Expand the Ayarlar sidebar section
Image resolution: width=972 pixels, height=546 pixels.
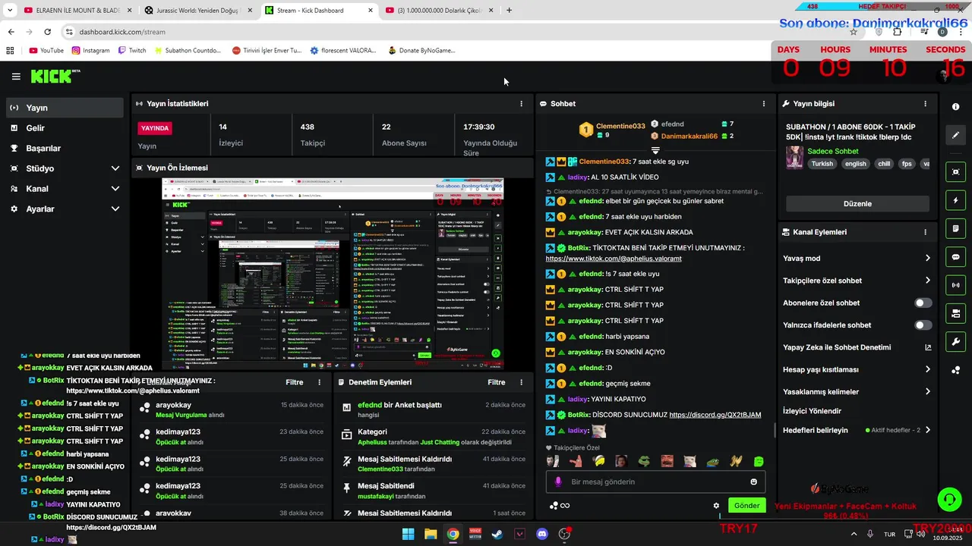[x=115, y=209]
